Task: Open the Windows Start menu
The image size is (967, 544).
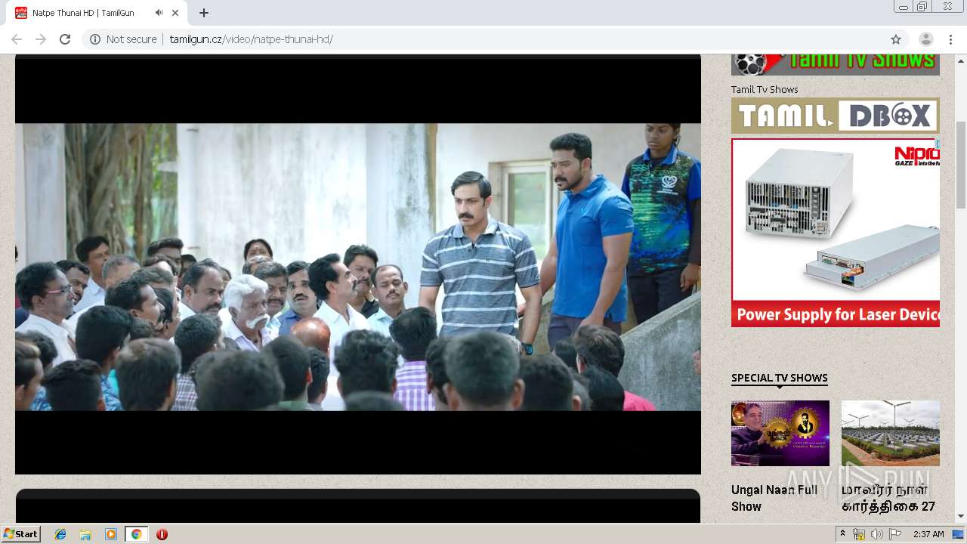Action: [21, 534]
